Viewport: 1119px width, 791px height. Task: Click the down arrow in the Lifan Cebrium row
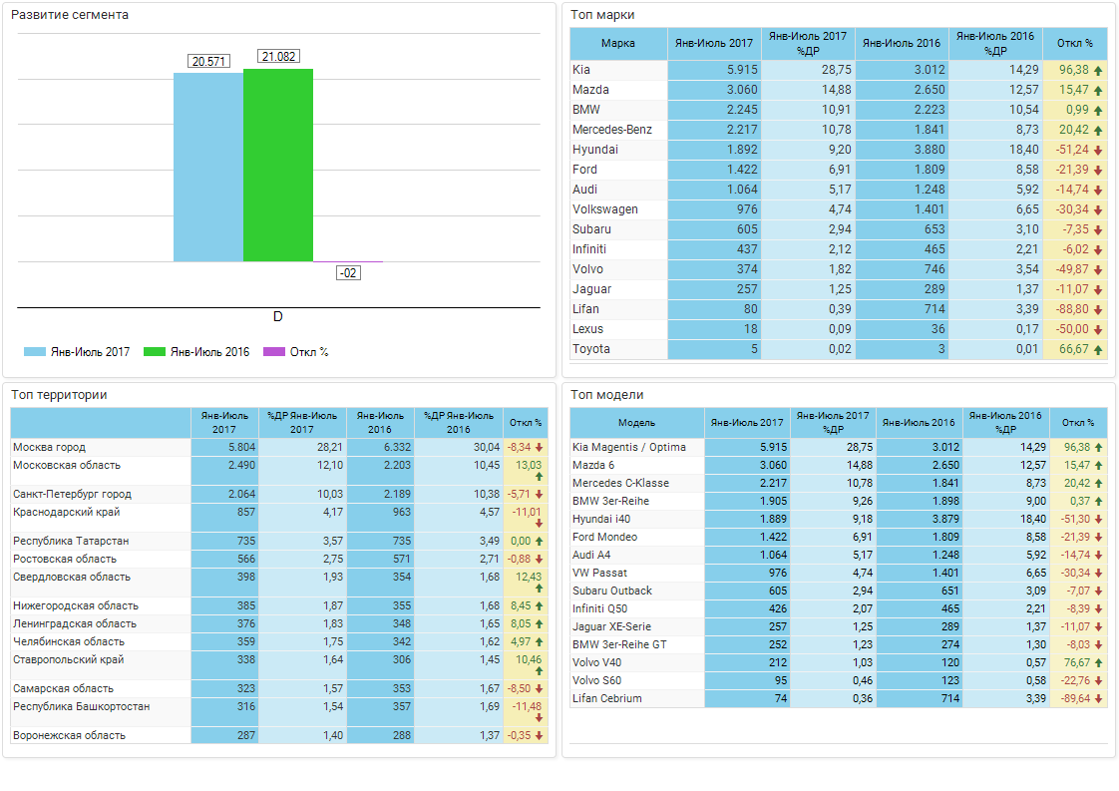pyautogui.click(x=1098, y=699)
